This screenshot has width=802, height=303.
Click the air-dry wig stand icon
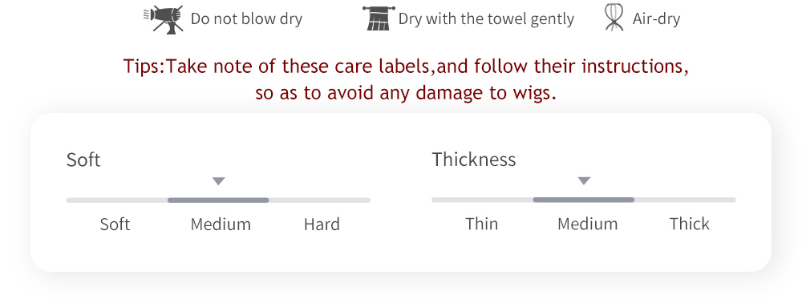(614, 18)
